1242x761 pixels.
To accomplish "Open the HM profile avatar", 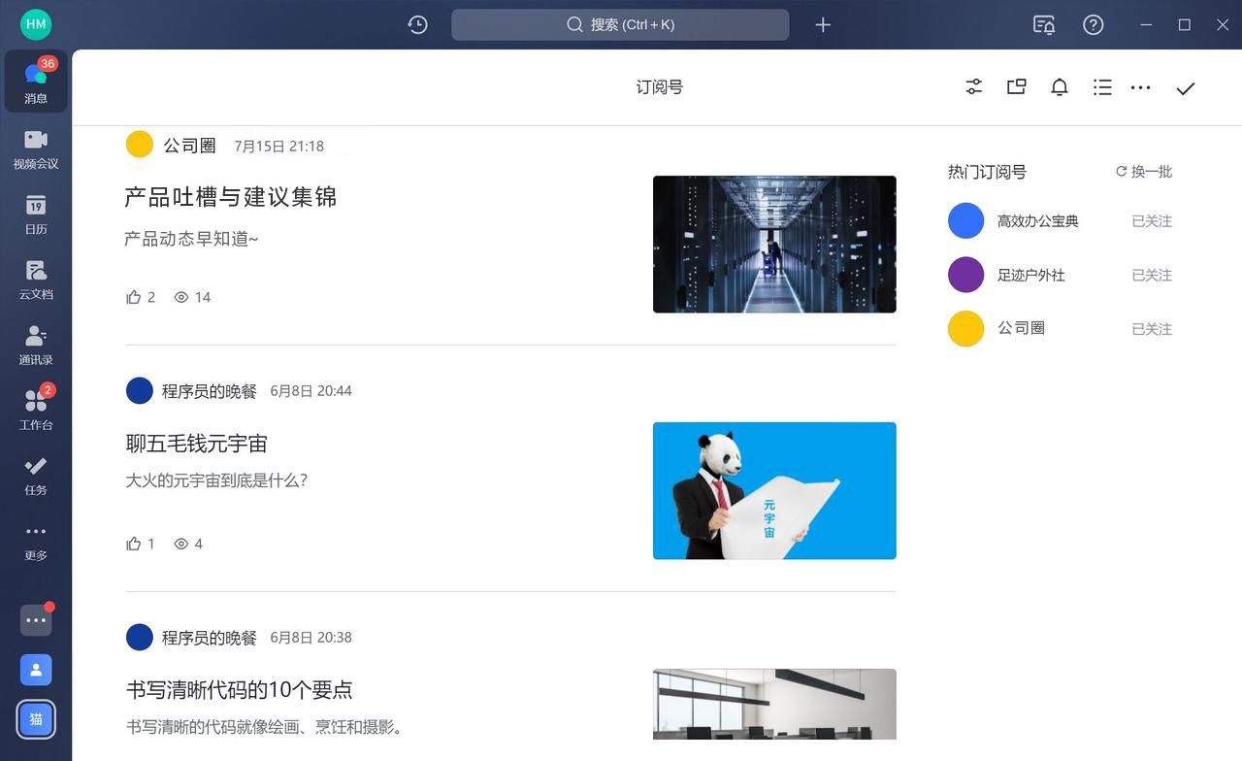I will 36,24.
